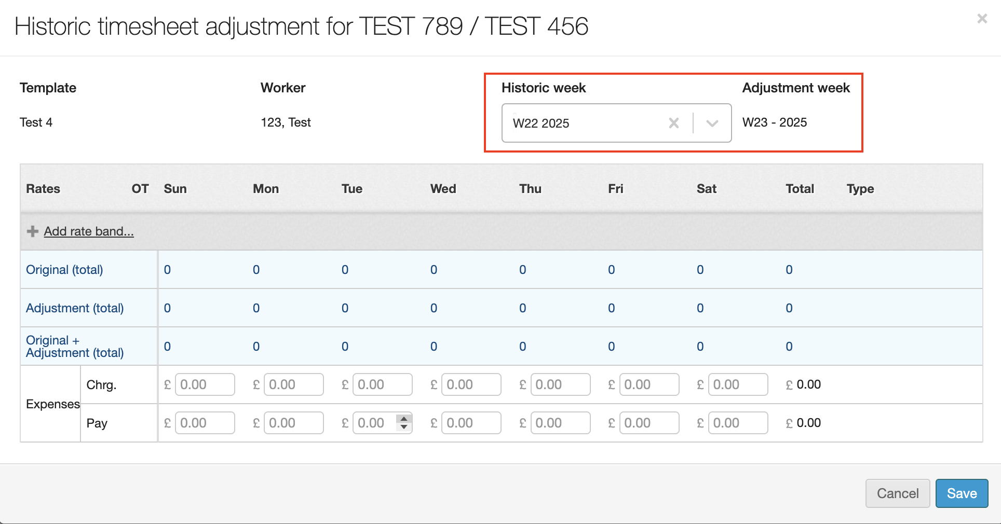Click the Save button
This screenshot has height=524, width=1001.
pyautogui.click(x=961, y=493)
